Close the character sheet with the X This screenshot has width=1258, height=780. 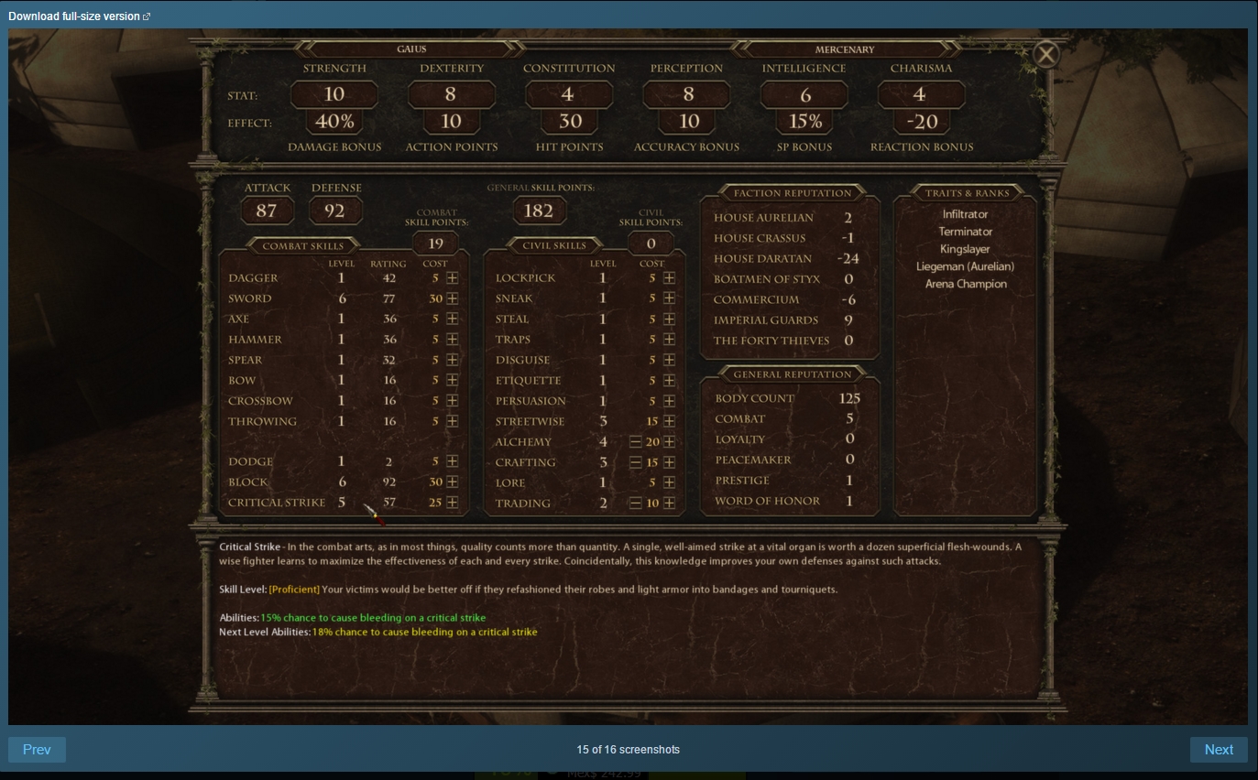pos(1046,55)
